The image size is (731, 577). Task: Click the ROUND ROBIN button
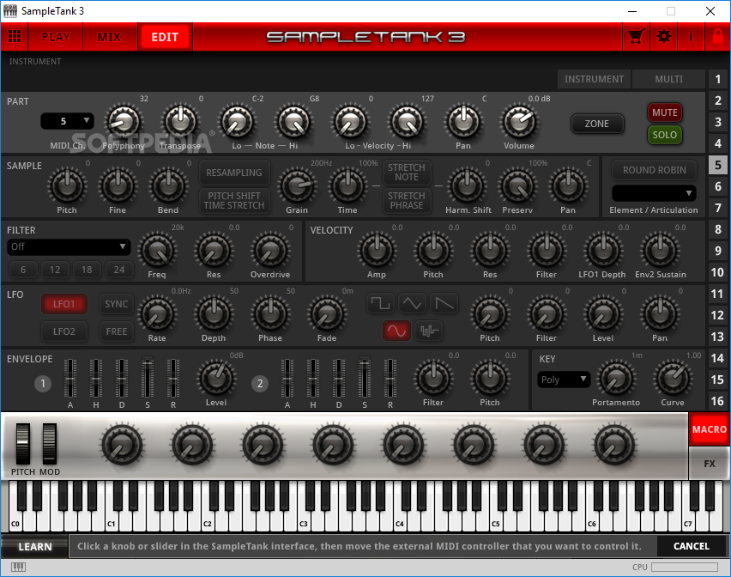654,170
